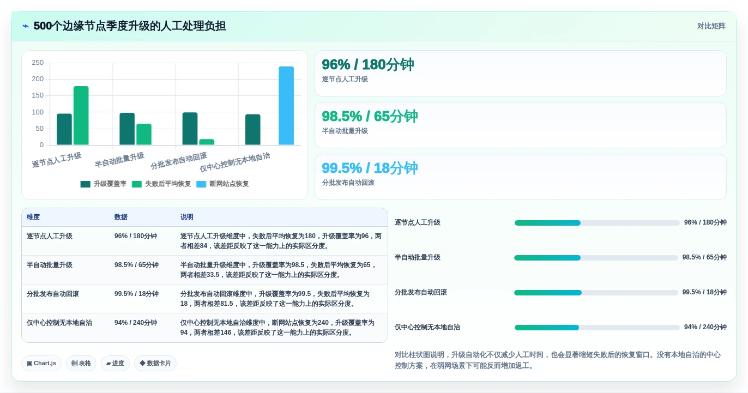The height and width of the screenshot is (393, 748).
Task: Click the 仅中心控制无本地自治 x-axis label in chart
Action: (x=235, y=162)
